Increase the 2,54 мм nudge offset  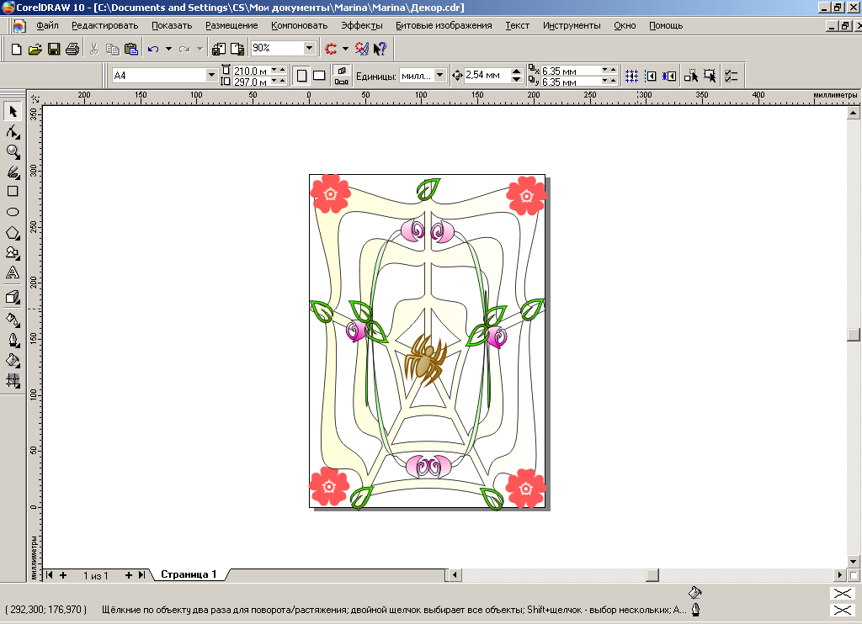(x=516, y=71)
